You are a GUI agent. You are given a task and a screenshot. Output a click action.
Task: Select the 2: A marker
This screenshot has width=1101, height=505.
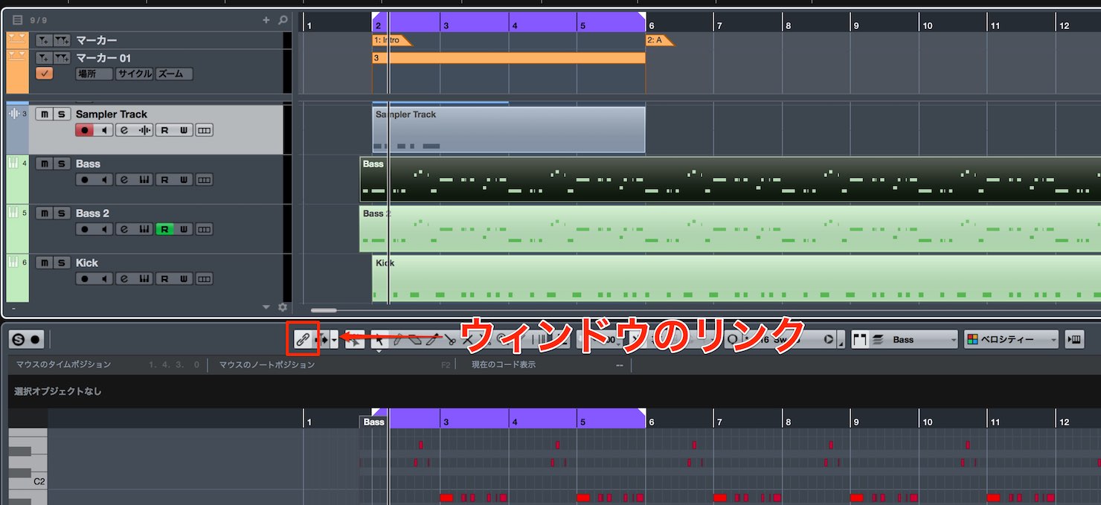pos(658,40)
